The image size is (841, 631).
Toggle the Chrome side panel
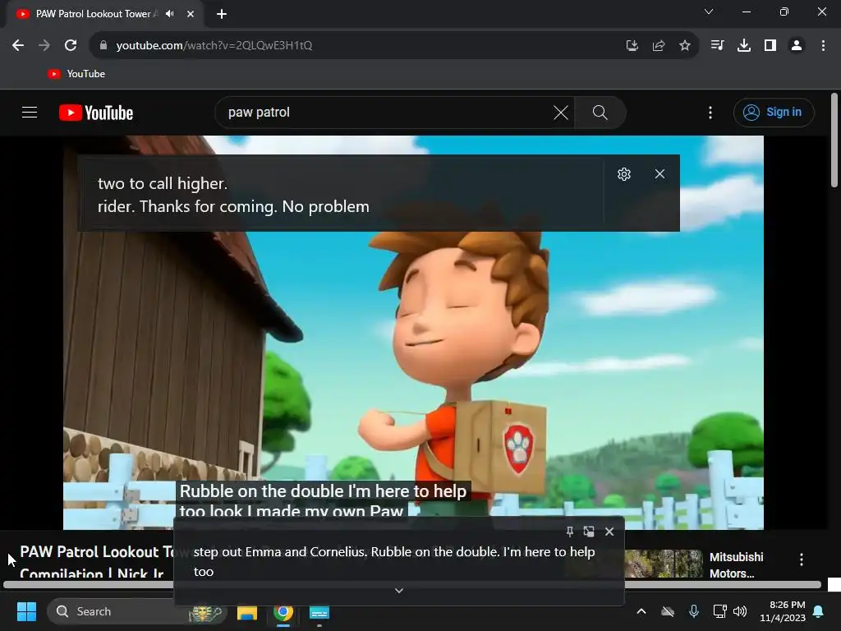[x=770, y=46]
